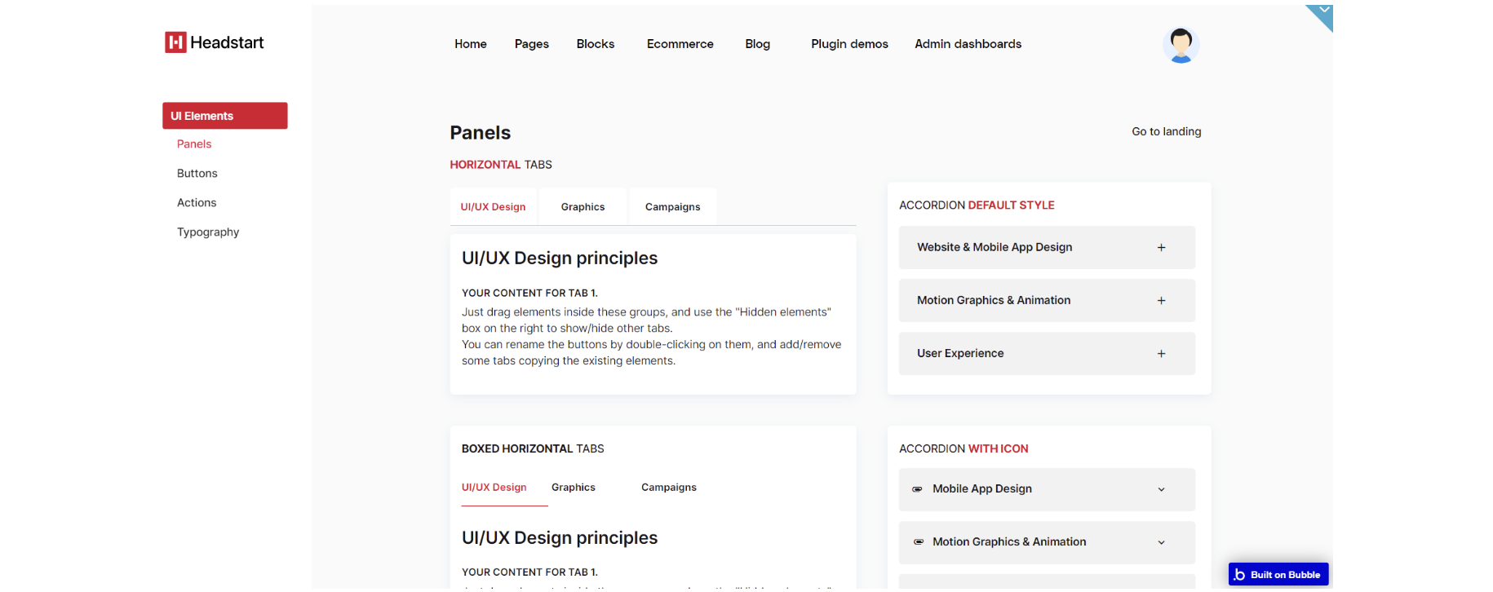Click the Headstart logo icon
1493x592 pixels.
pyautogui.click(x=175, y=42)
